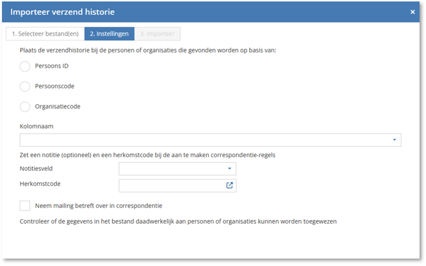Open the 3. Importeer tab
426x266 pixels.
pyautogui.click(x=157, y=34)
